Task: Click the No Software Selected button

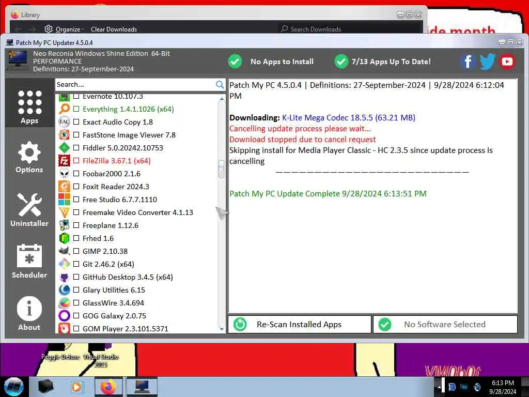Action: (x=445, y=325)
